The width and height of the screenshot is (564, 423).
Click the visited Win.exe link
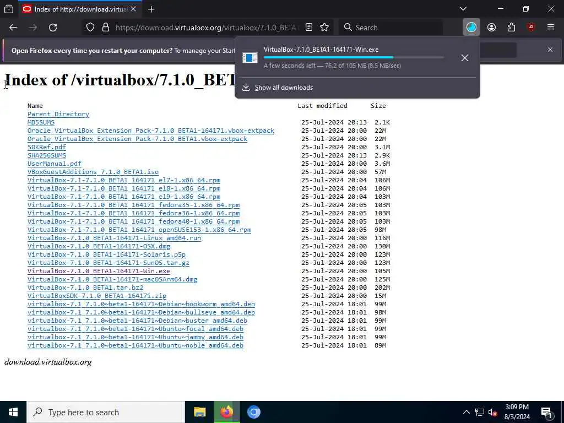(x=99, y=271)
